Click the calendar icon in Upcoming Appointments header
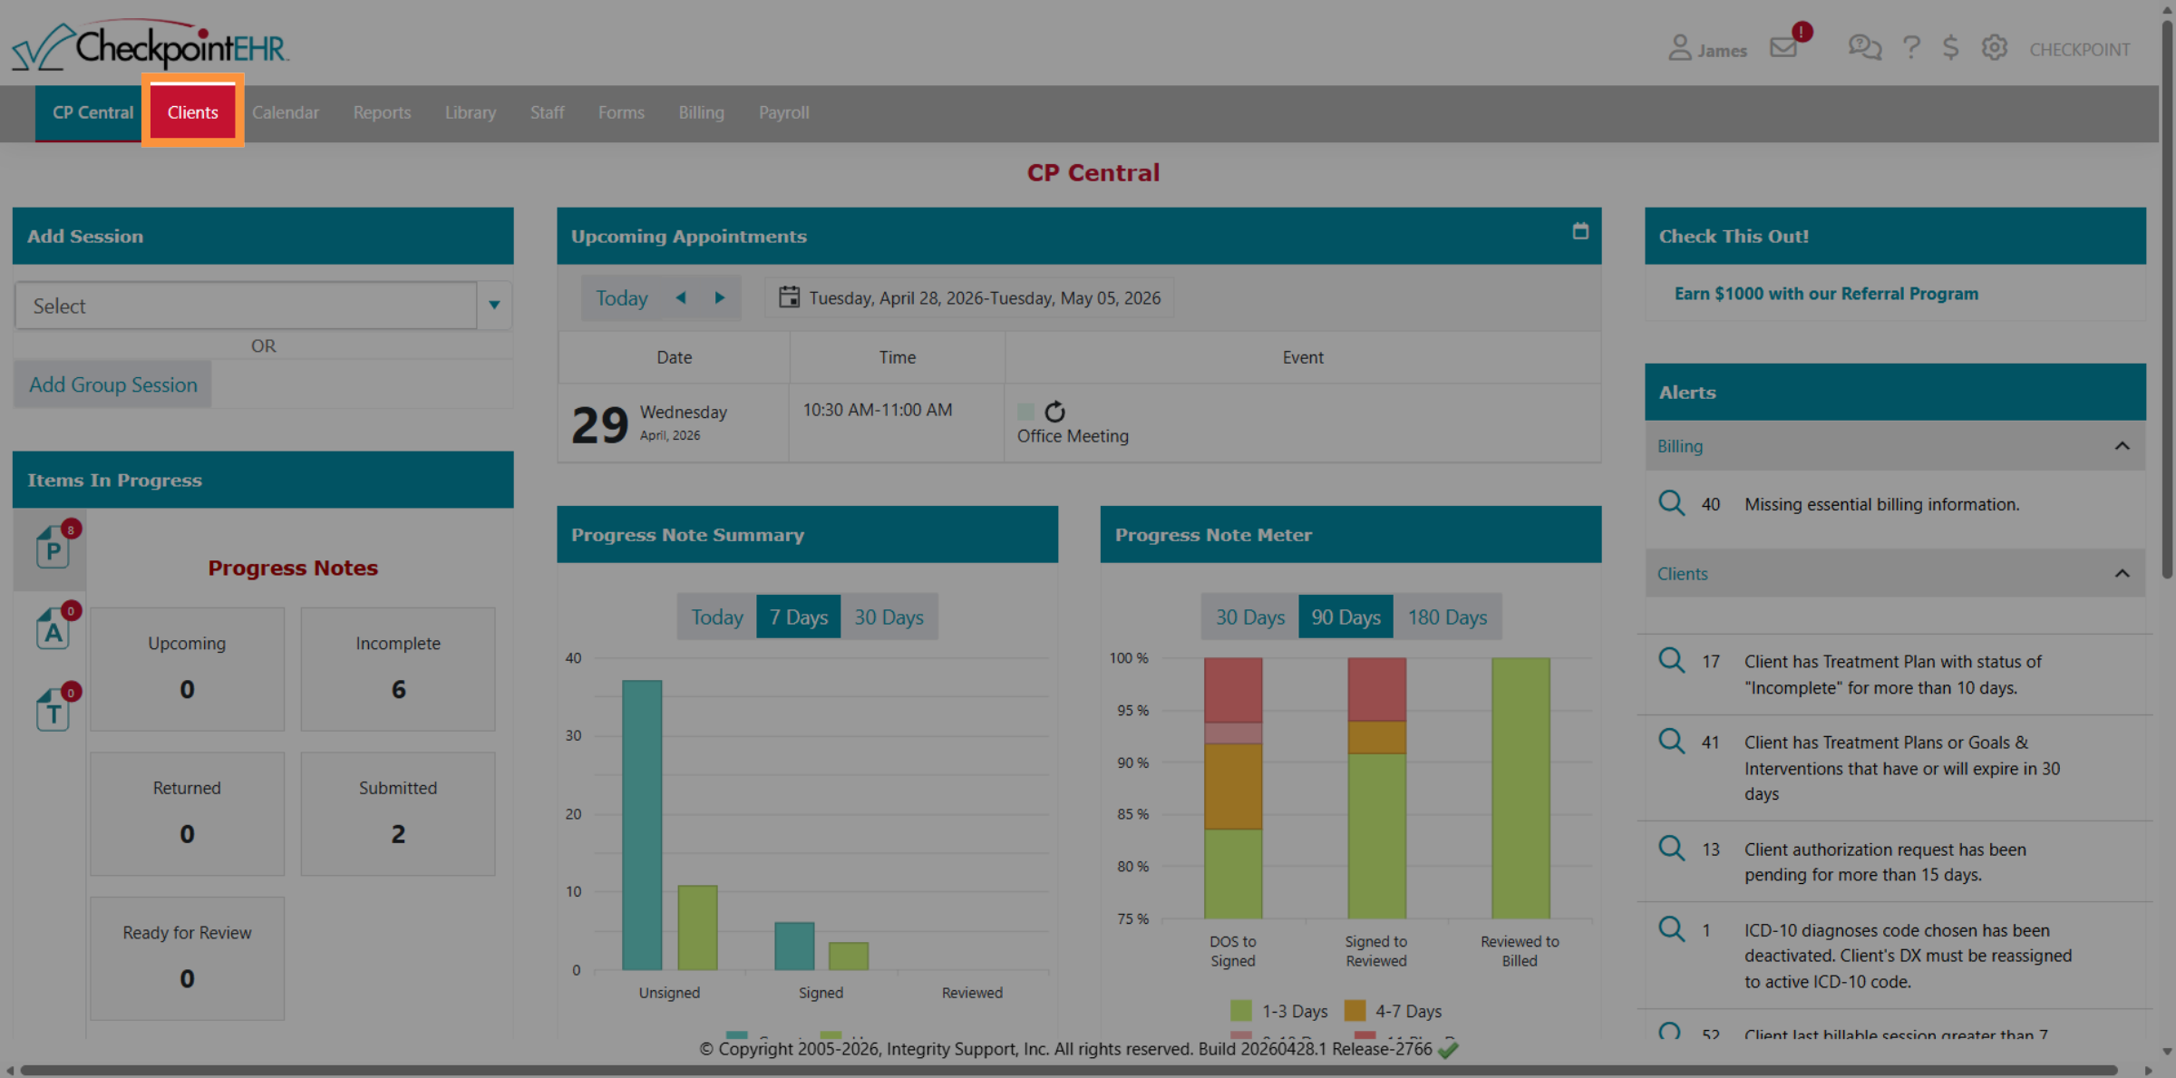 1580,232
